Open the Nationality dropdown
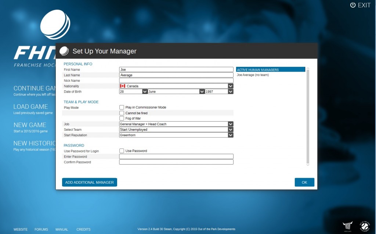376x234 pixels. tap(176, 86)
